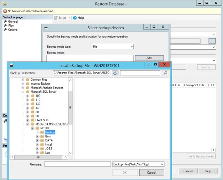The image size is (223, 180).
Task: Select the Binn folder
Action: [x=48, y=137]
